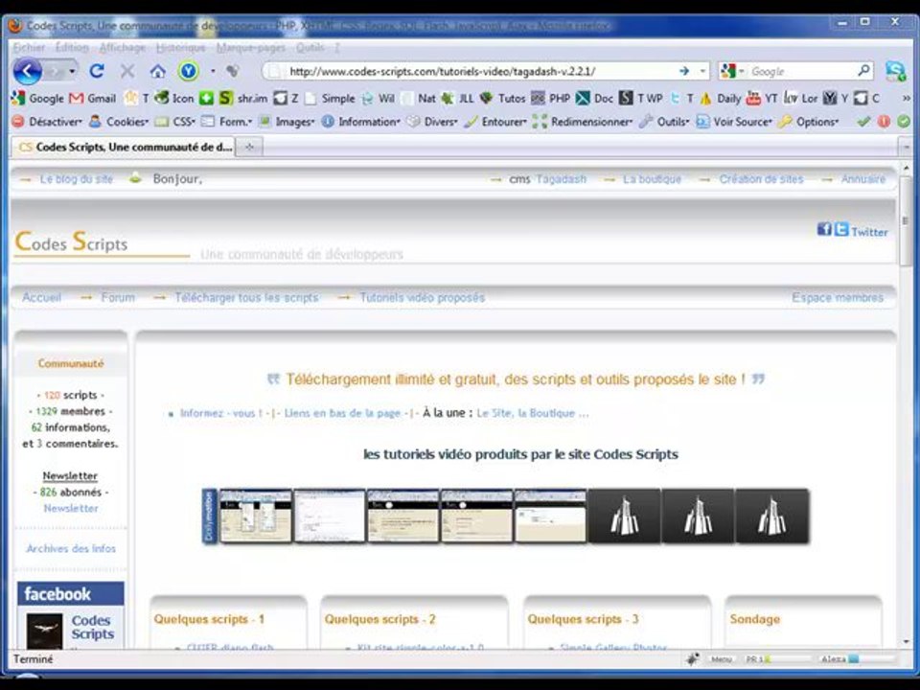Open the Voir Source dropdown menu
The image size is (920, 690).
click(734, 122)
